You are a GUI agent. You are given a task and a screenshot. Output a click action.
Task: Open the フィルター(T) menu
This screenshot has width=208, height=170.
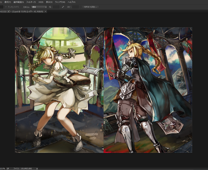click(31, 2)
